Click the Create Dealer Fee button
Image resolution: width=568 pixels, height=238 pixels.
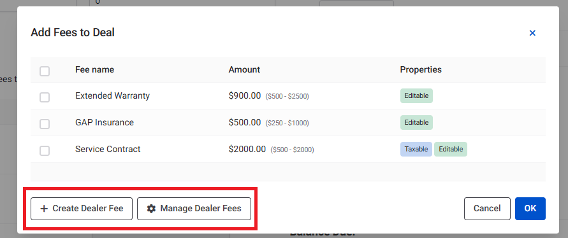pos(82,209)
